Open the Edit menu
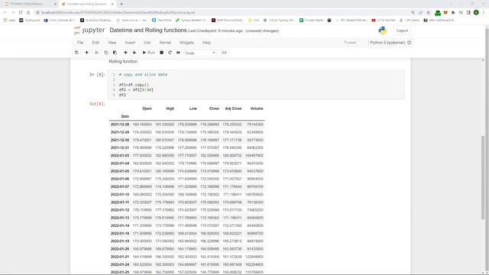489x275 pixels. [x=96, y=43]
